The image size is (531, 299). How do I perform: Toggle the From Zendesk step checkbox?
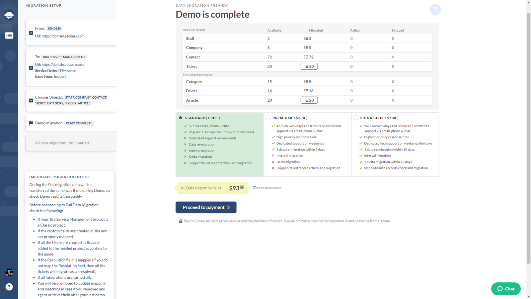[31, 33]
